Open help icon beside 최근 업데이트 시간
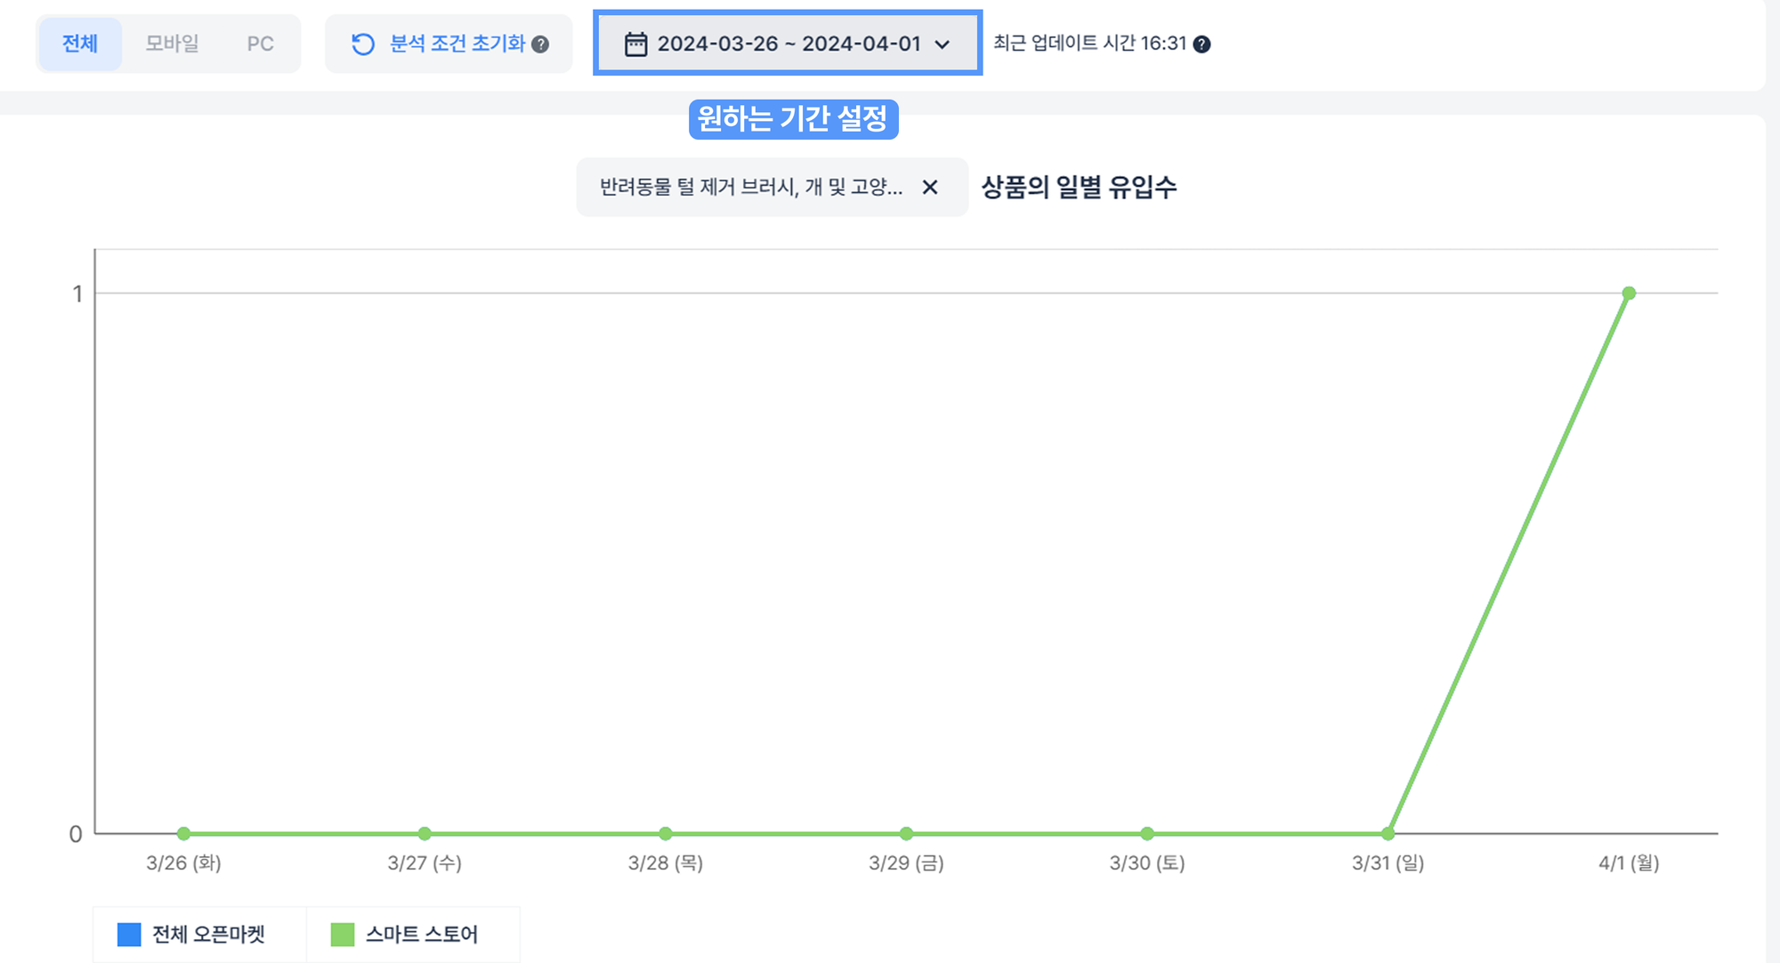This screenshot has width=1780, height=963. pyautogui.click(x=1201, y=44)
